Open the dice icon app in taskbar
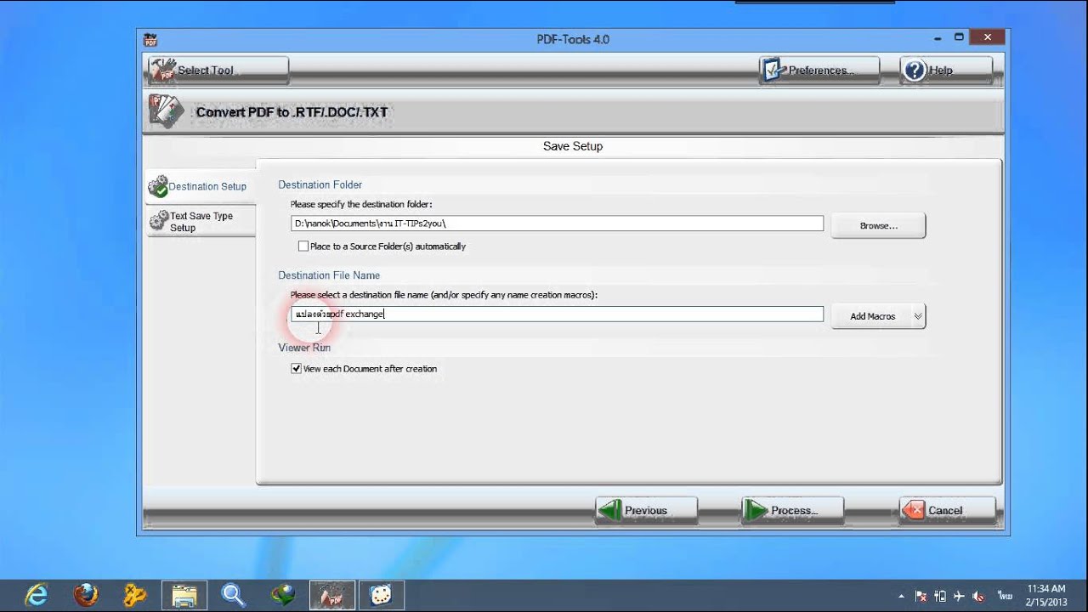Viewport: 1088px width, 612px height. coord(382,595)
